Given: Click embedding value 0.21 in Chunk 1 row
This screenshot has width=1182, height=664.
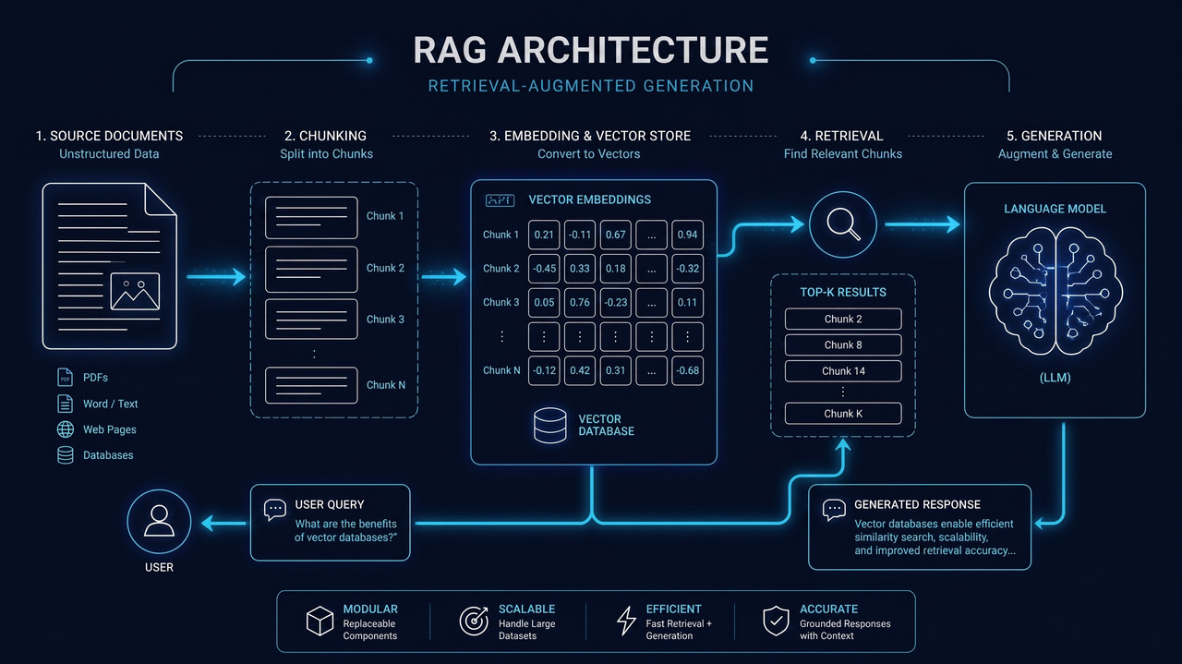Looking at the screenshot, I should [x=544, y=235].
